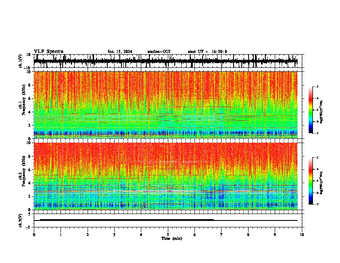
Task: Click the "-7" label below ch.2 color bar
Action: point(317,204)
